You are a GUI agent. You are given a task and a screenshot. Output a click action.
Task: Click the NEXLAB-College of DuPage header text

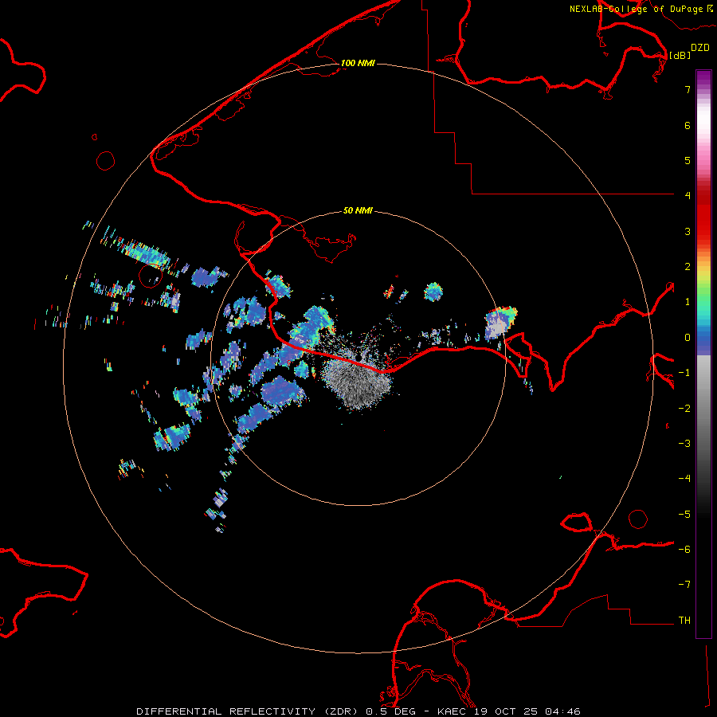tap(636, 9)
